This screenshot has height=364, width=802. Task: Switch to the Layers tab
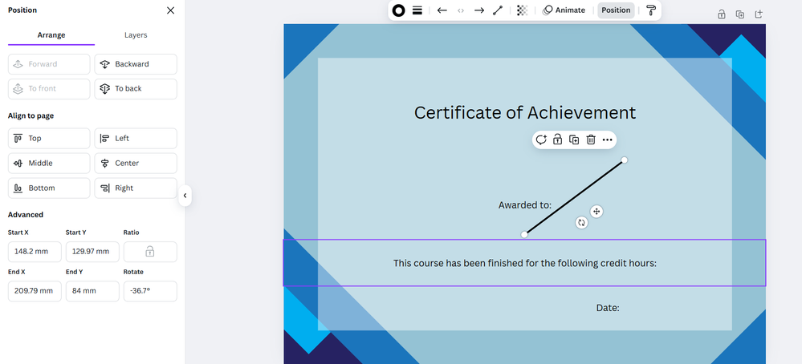coord(136,35)
